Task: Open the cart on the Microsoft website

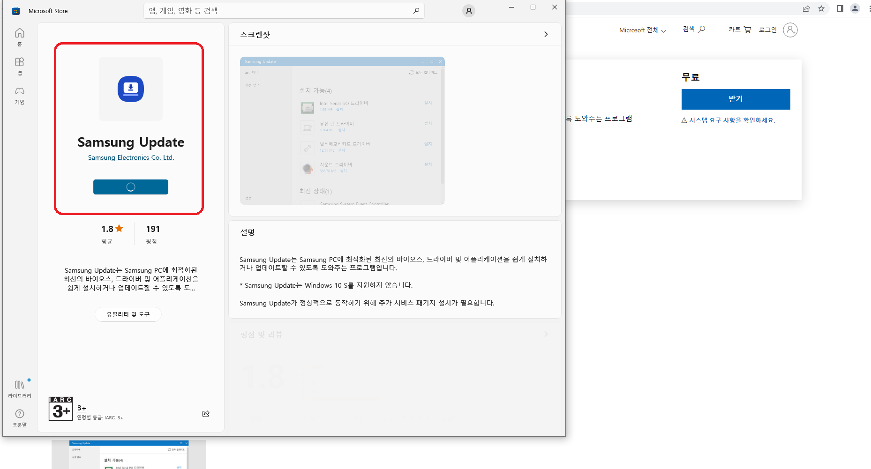Action: point(740,30)
